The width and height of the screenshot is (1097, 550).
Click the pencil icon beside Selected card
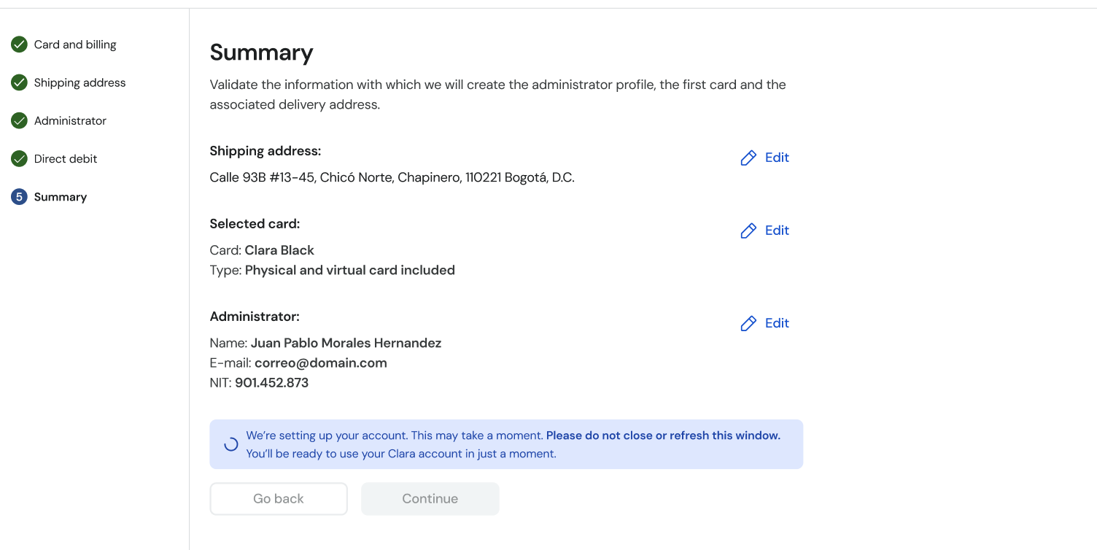coord(748,231)
